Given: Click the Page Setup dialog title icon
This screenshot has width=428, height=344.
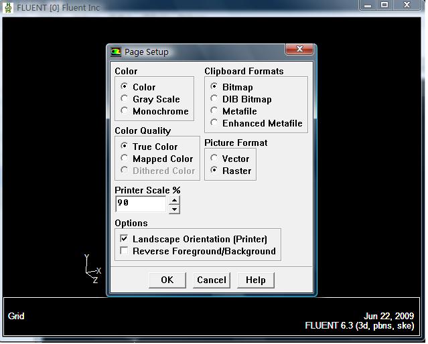Looking at the screenshot, I should (x=117, y=52).
